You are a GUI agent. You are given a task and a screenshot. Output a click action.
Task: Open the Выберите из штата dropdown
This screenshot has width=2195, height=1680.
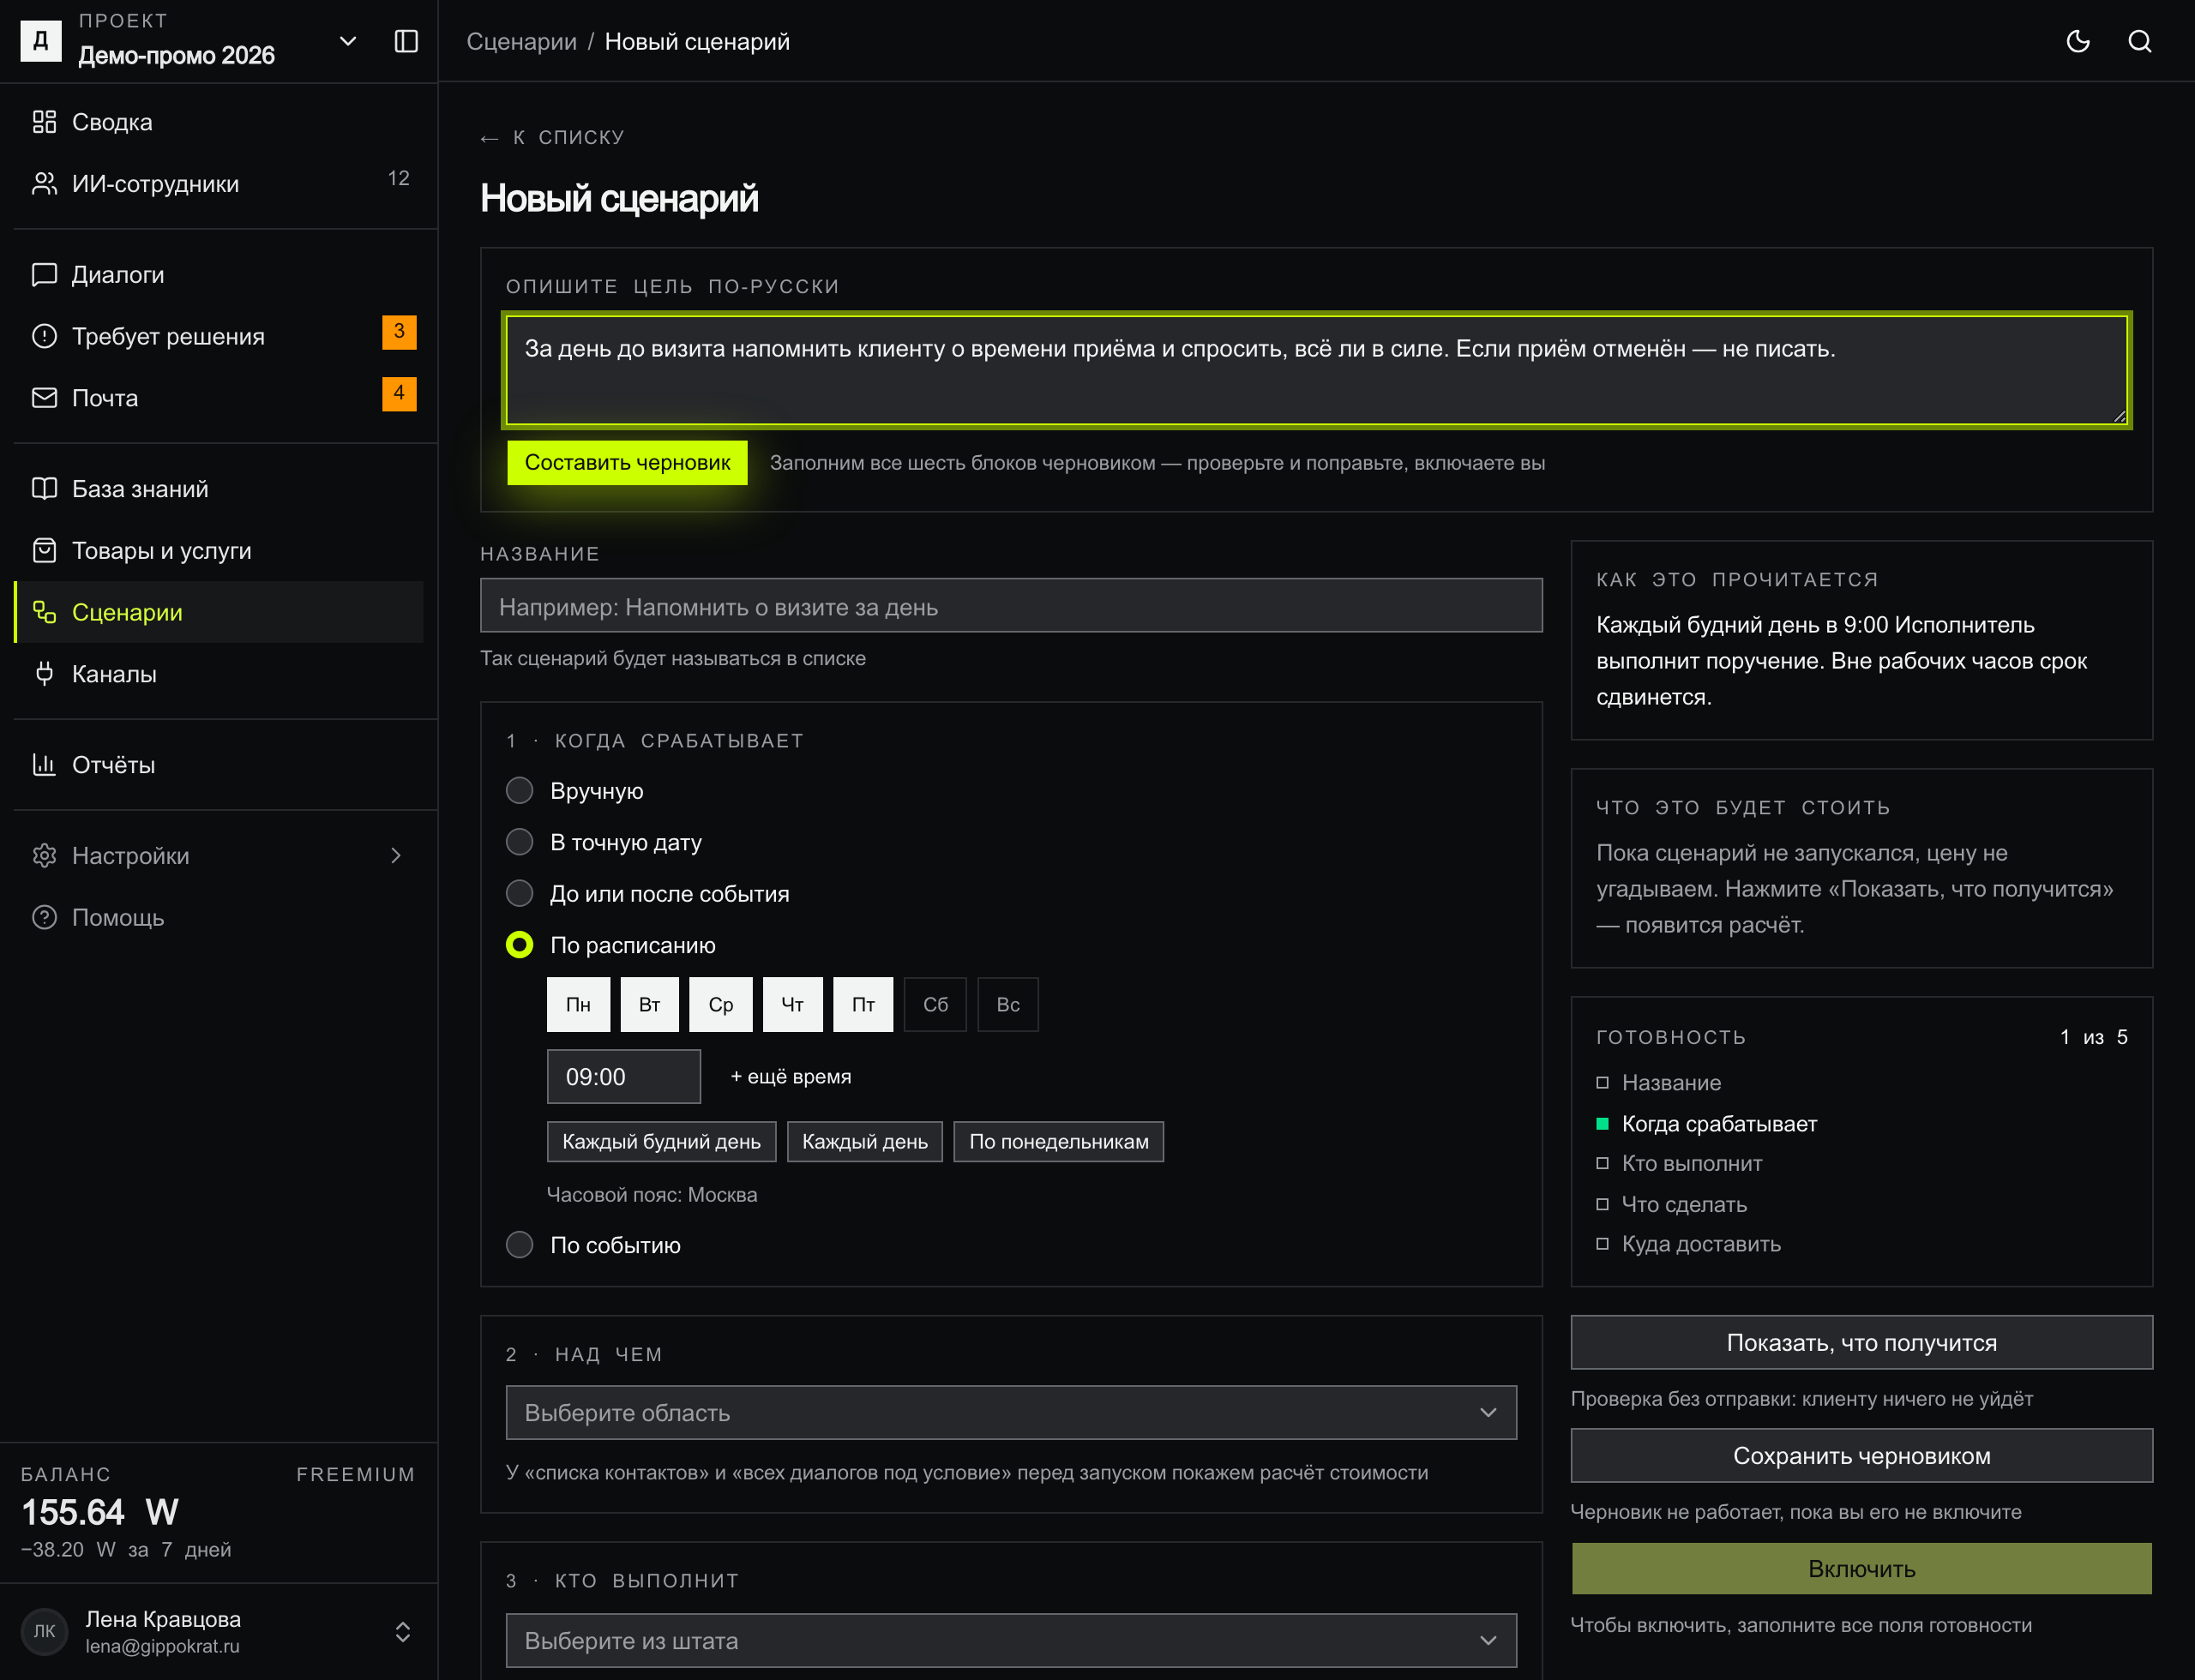point(1012,1641)
